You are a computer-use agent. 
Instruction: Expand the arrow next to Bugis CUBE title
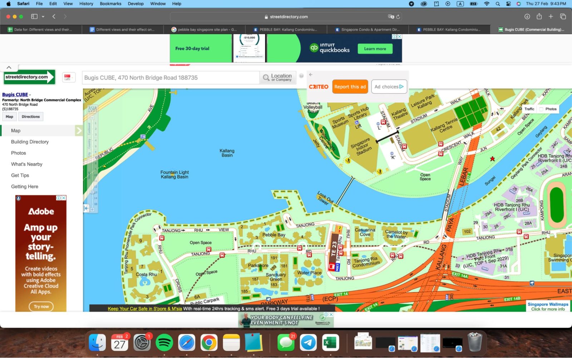[x=30, y=95]
